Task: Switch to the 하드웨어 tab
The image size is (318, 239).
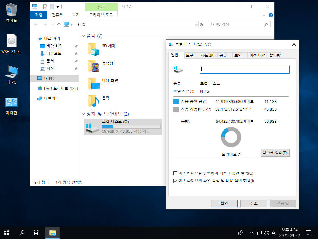Action: click(x=208, y=55)
